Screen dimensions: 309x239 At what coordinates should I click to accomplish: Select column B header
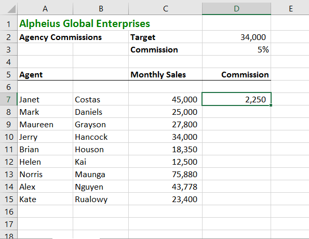(x=101, y=9)
